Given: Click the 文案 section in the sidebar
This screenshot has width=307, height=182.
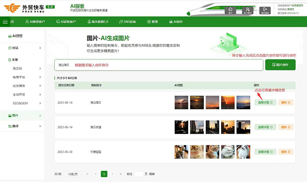Looking at the screenshot, I should point(15,59).
